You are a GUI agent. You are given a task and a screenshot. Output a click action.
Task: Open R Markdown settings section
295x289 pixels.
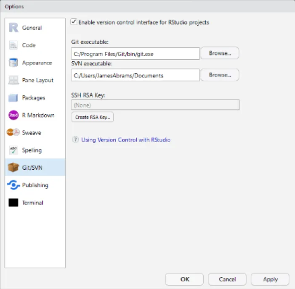(x=38, y=115)
